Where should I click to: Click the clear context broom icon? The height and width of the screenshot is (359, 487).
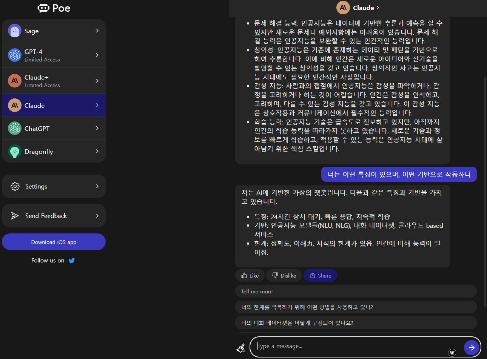[x=240, y=348]
